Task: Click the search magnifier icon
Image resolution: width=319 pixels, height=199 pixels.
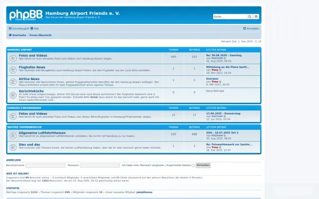Action: coord(249,16)
